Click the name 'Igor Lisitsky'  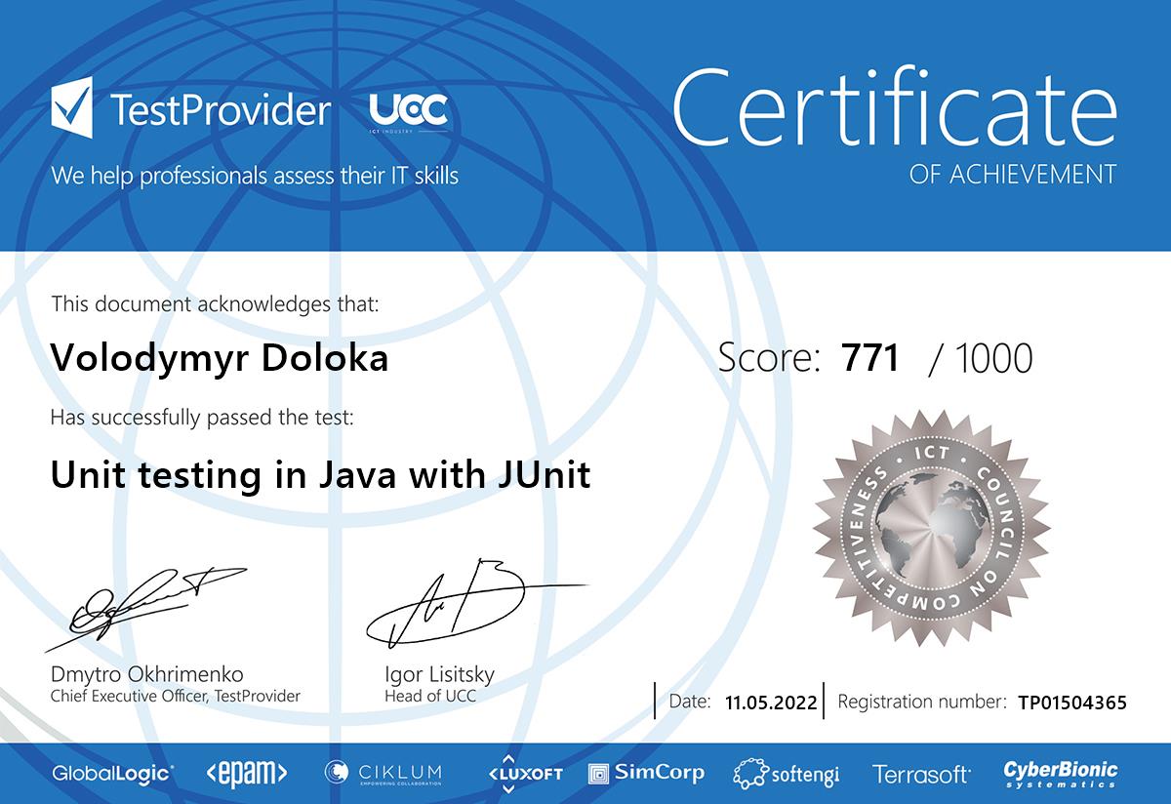440,674
